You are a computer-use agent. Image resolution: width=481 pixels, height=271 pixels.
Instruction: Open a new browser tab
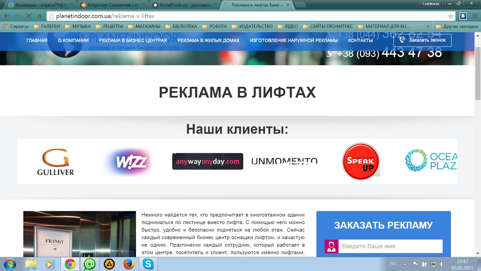[x=300, y=5]
